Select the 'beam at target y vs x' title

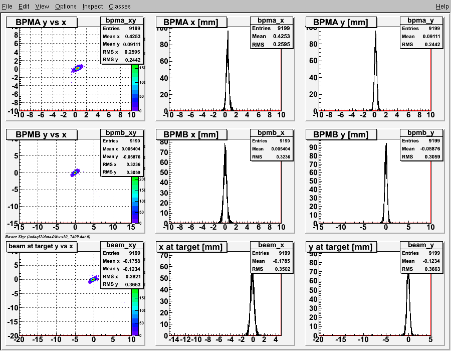click(x=42, y=246)
